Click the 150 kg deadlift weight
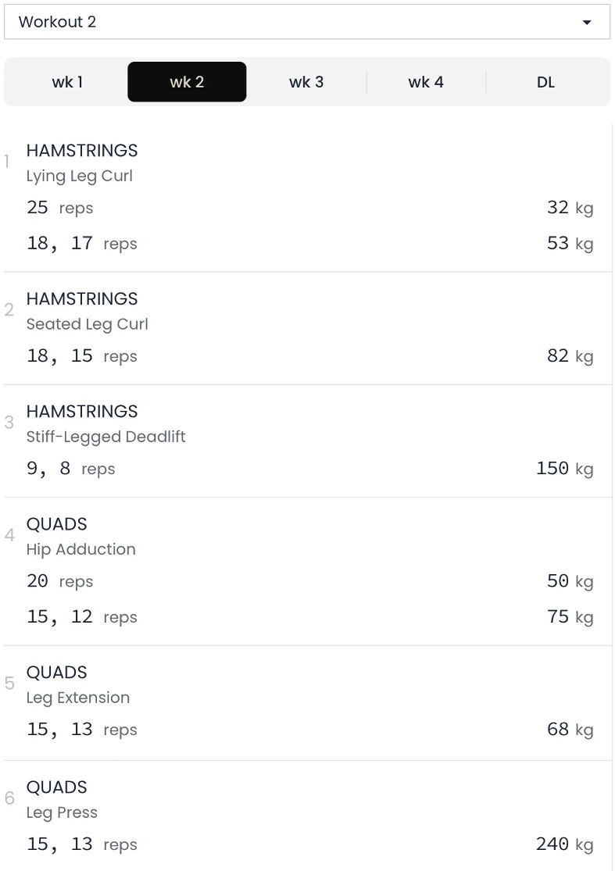Image resolution: width=615 pixels, height=871 pixels. pos(564,469)
